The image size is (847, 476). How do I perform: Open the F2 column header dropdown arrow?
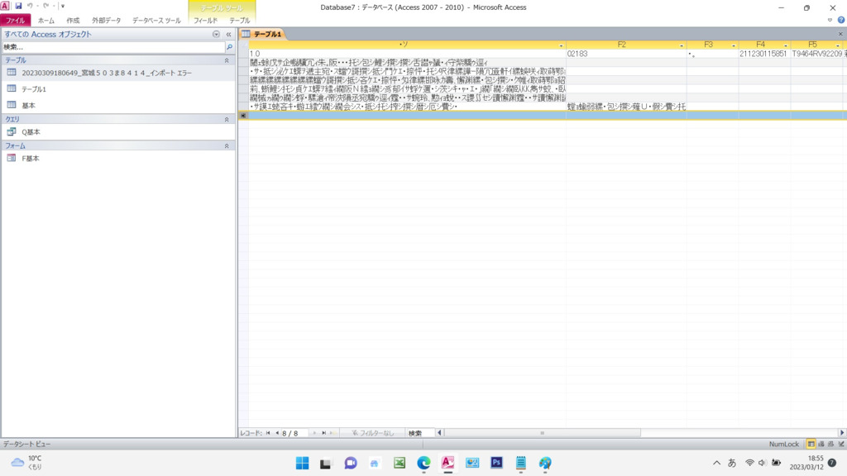pos(682,45)
